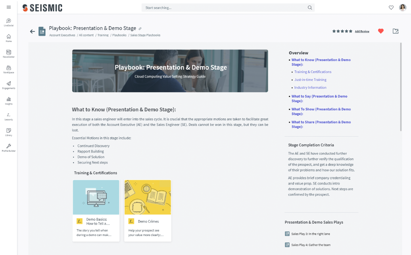This screenshot has height=255, width=411.
Task: Open Insights in the sidebar
Action: pyautogui.click(x=9, y=101)
